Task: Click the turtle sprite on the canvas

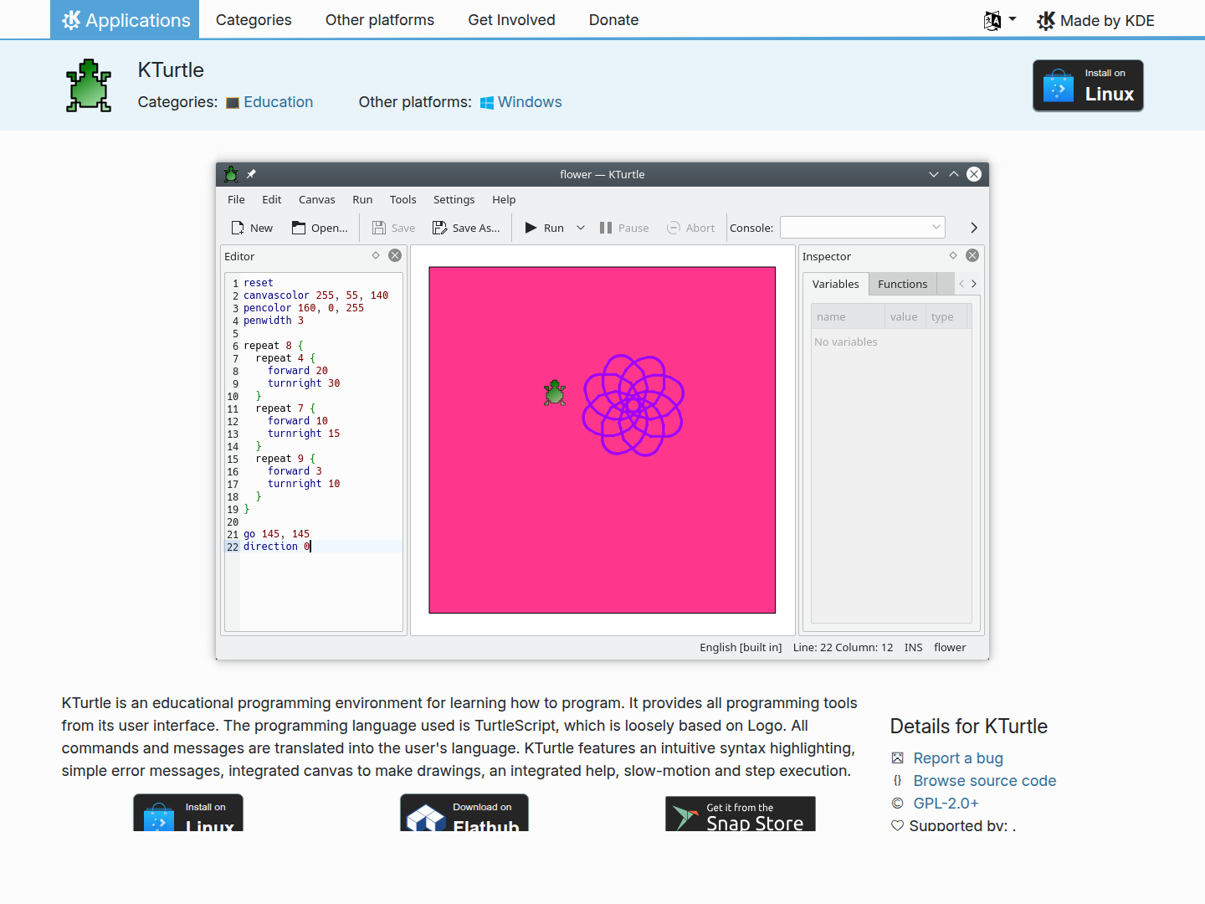Action: click(x=554, y=393)
